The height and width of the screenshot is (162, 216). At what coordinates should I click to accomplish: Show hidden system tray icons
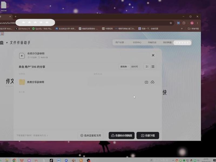[x=173, y=160]
